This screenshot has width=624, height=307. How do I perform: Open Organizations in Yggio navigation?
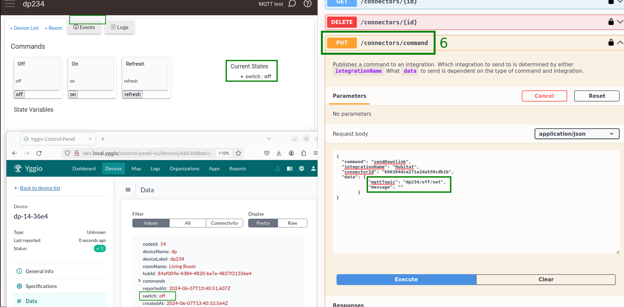[185, 169]
